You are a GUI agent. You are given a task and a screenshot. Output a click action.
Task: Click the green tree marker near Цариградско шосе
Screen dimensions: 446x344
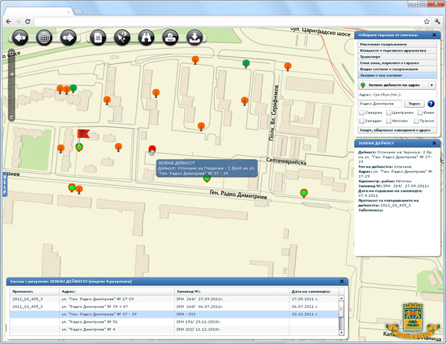point(246,63)
